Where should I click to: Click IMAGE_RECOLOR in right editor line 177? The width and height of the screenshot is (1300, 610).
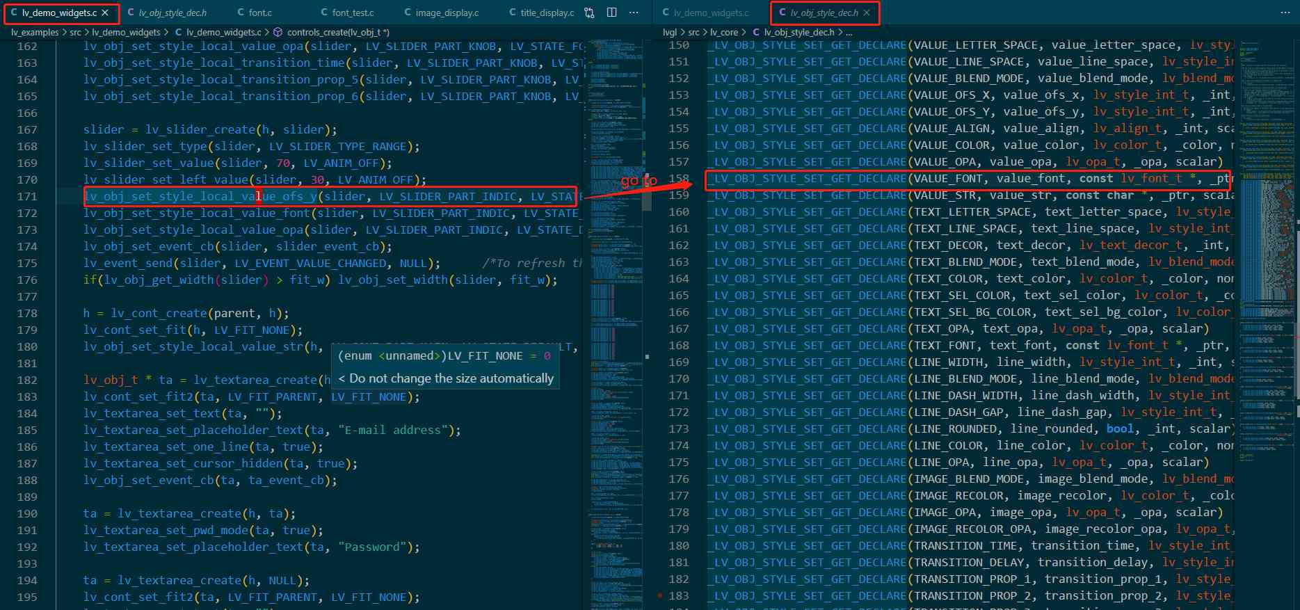958,496
